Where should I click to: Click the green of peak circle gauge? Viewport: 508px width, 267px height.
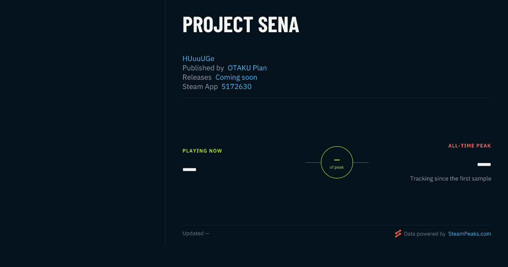click(x=337, y=162)
